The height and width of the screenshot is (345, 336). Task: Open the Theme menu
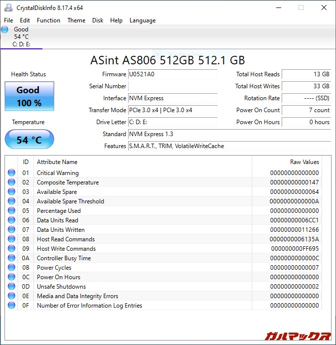76,20
